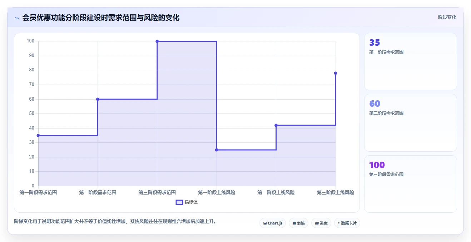Click the 表格 tag
The width and height of the screenshot is (471, 242).
pyautogui.click(x=298, y=223)
